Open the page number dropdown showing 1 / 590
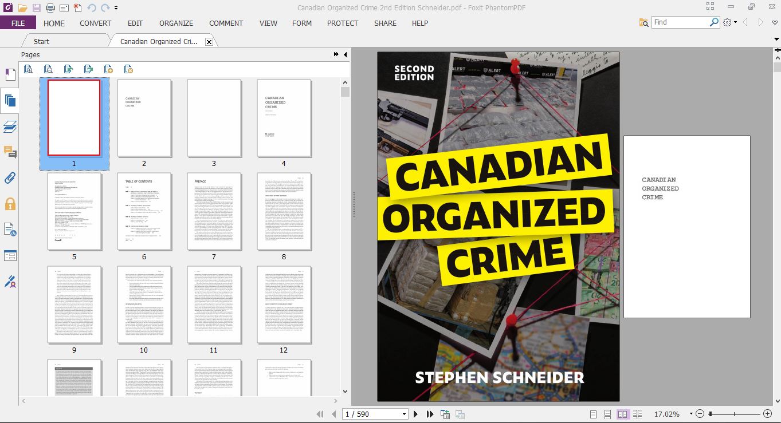 click(x=404, y=414)
